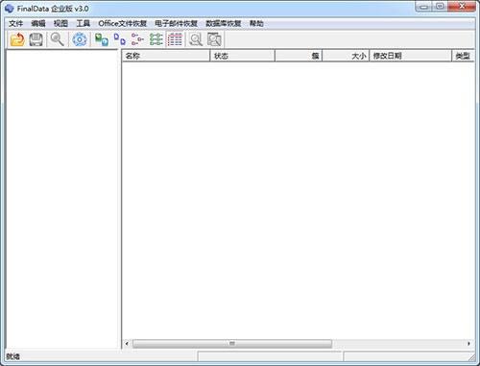
Task: Select the list view toolbar icon
Action: click(137, 39)
